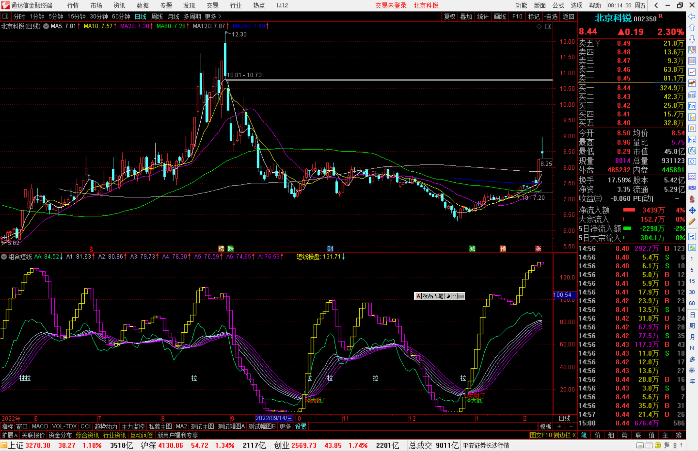Viewport: 698px width, 451px height.
Task: Toggle the 组合短线 indicator circle button
Action: point(4,257)
